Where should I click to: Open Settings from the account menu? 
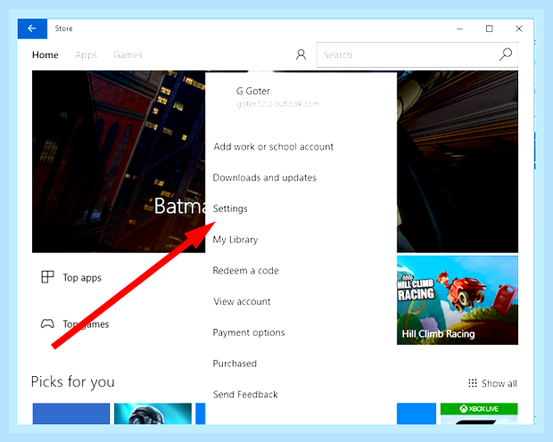point(230,209)
